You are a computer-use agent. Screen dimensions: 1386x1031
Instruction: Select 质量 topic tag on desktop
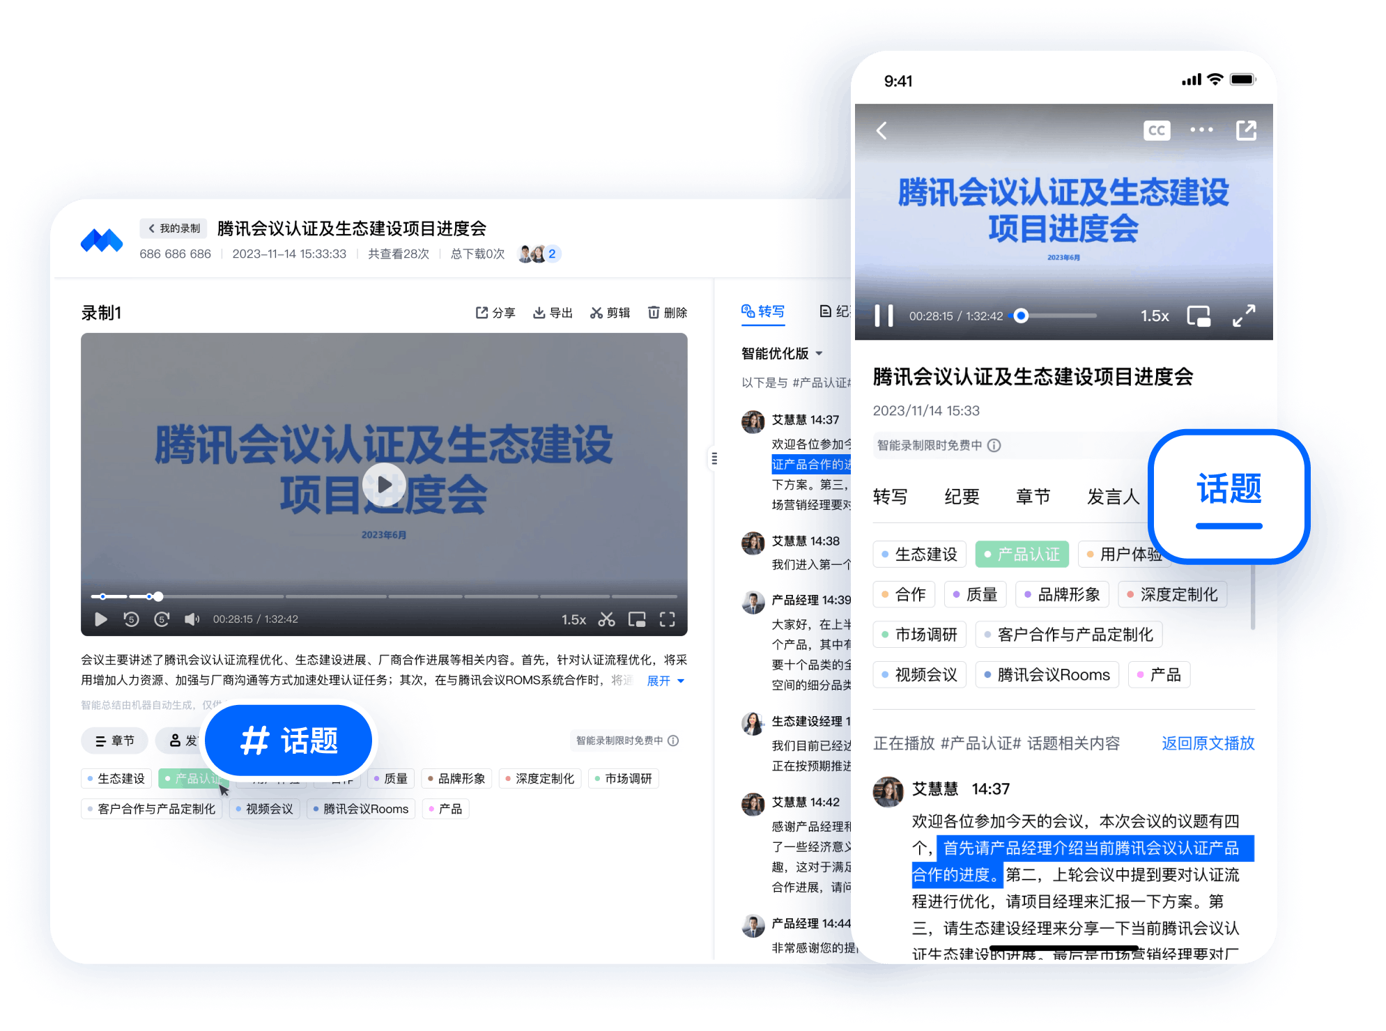pos(391,778)
